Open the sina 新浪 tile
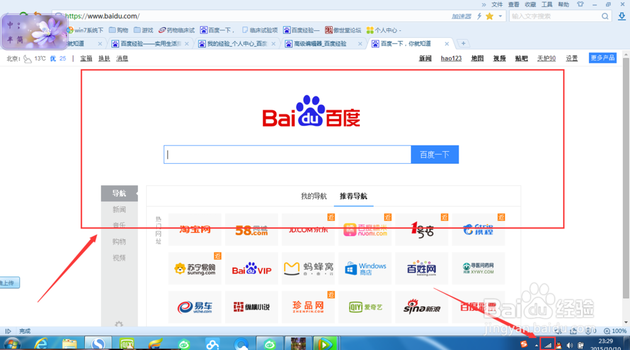 pos(421,307)
